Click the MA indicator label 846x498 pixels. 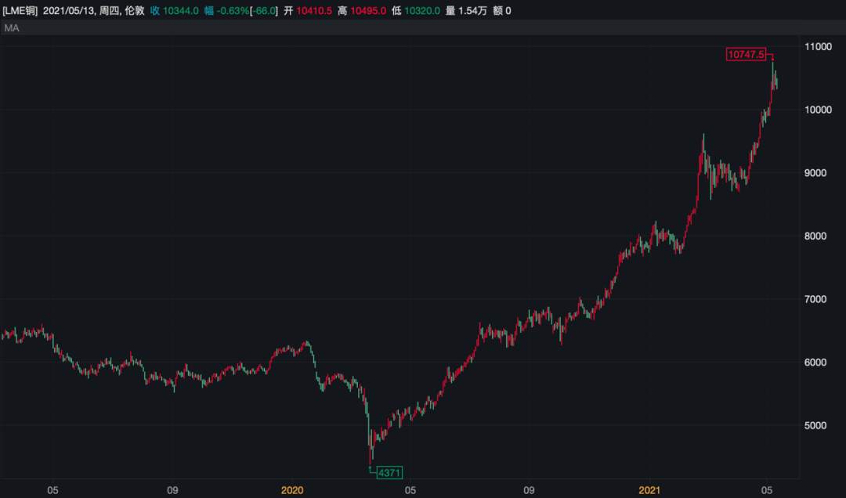click(x=11, y=28)
